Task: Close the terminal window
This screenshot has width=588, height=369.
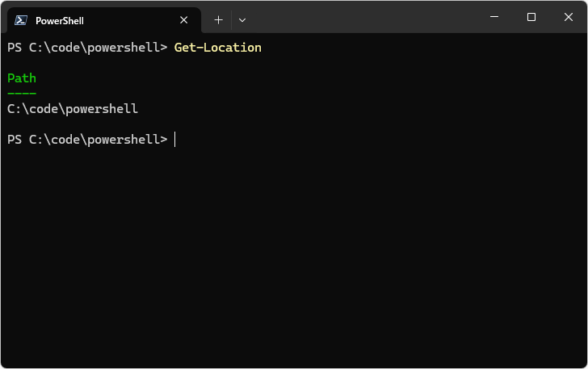Action: [x=567, y=17]
